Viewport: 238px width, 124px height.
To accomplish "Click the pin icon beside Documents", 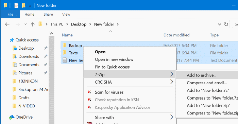I will [x=46, y=65].
